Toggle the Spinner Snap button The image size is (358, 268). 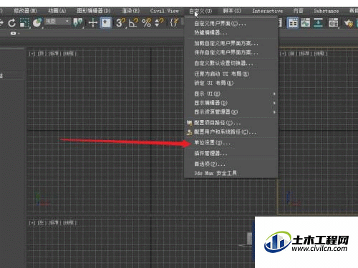pos(159,23)
